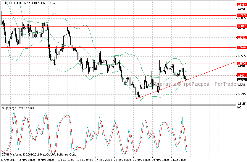Click the 1.3965 price axis value
Image resolution: width=247 pixels, height=162 pixels.
point(242,9)
